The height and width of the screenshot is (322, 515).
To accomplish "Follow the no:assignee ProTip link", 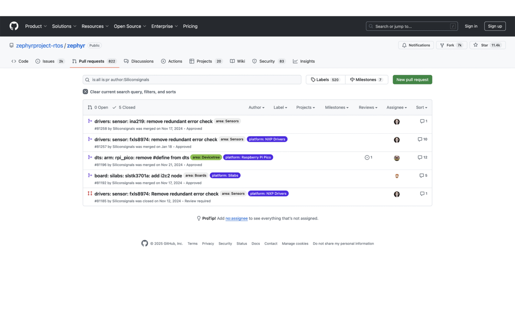I will [236, 219].
